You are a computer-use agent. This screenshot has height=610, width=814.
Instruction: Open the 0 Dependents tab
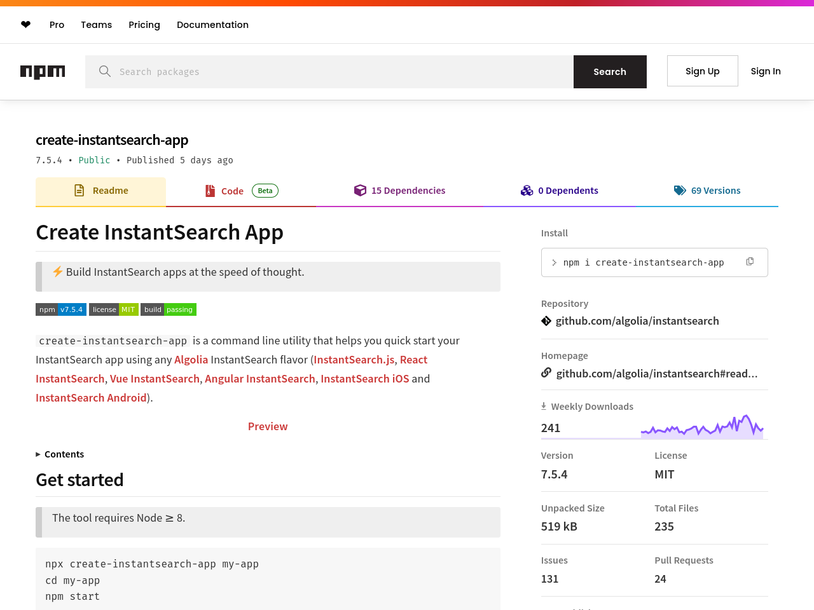coord(559,191)
